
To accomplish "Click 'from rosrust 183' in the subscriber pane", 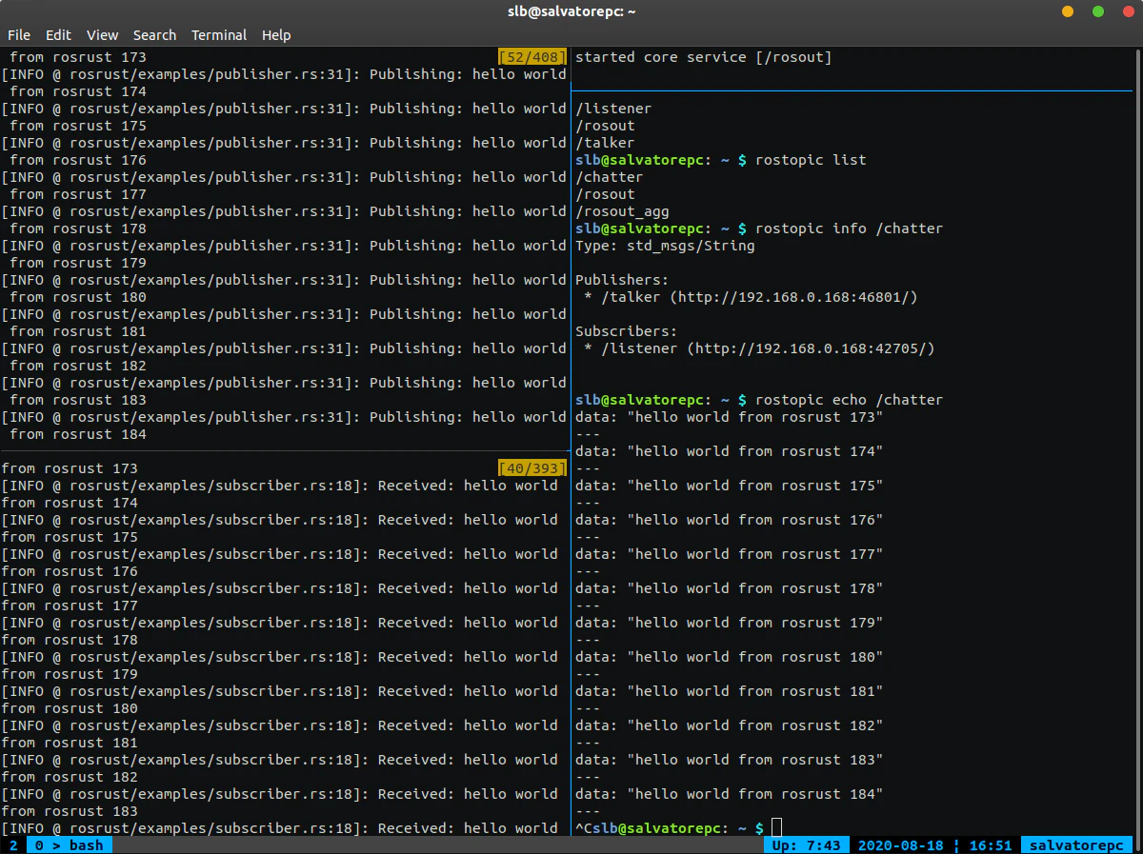I will (x=70, y=811).
